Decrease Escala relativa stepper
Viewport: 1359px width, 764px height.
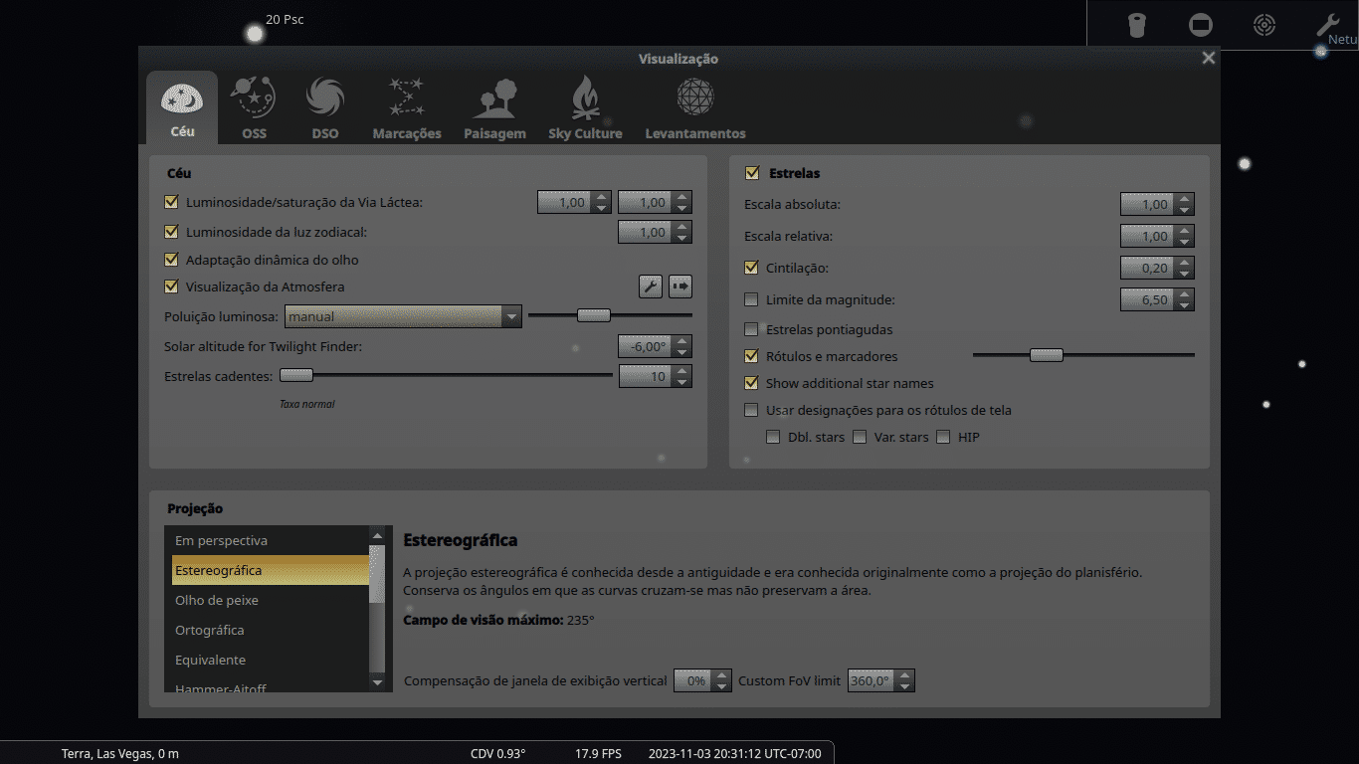[1184, 242]
